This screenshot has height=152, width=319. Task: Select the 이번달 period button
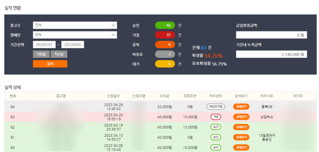(x=41, y=54)
